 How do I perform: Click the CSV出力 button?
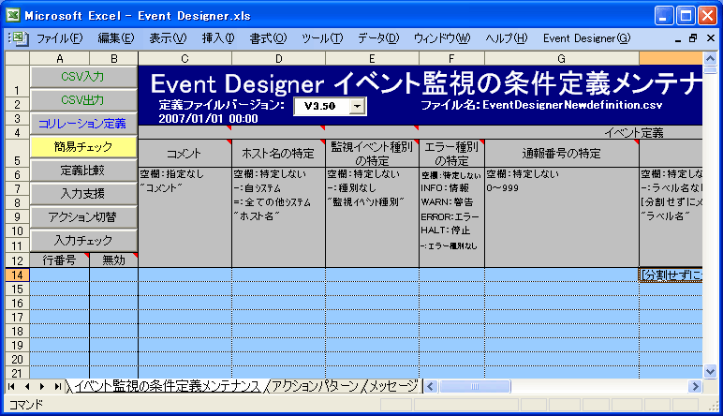point(83,100)
